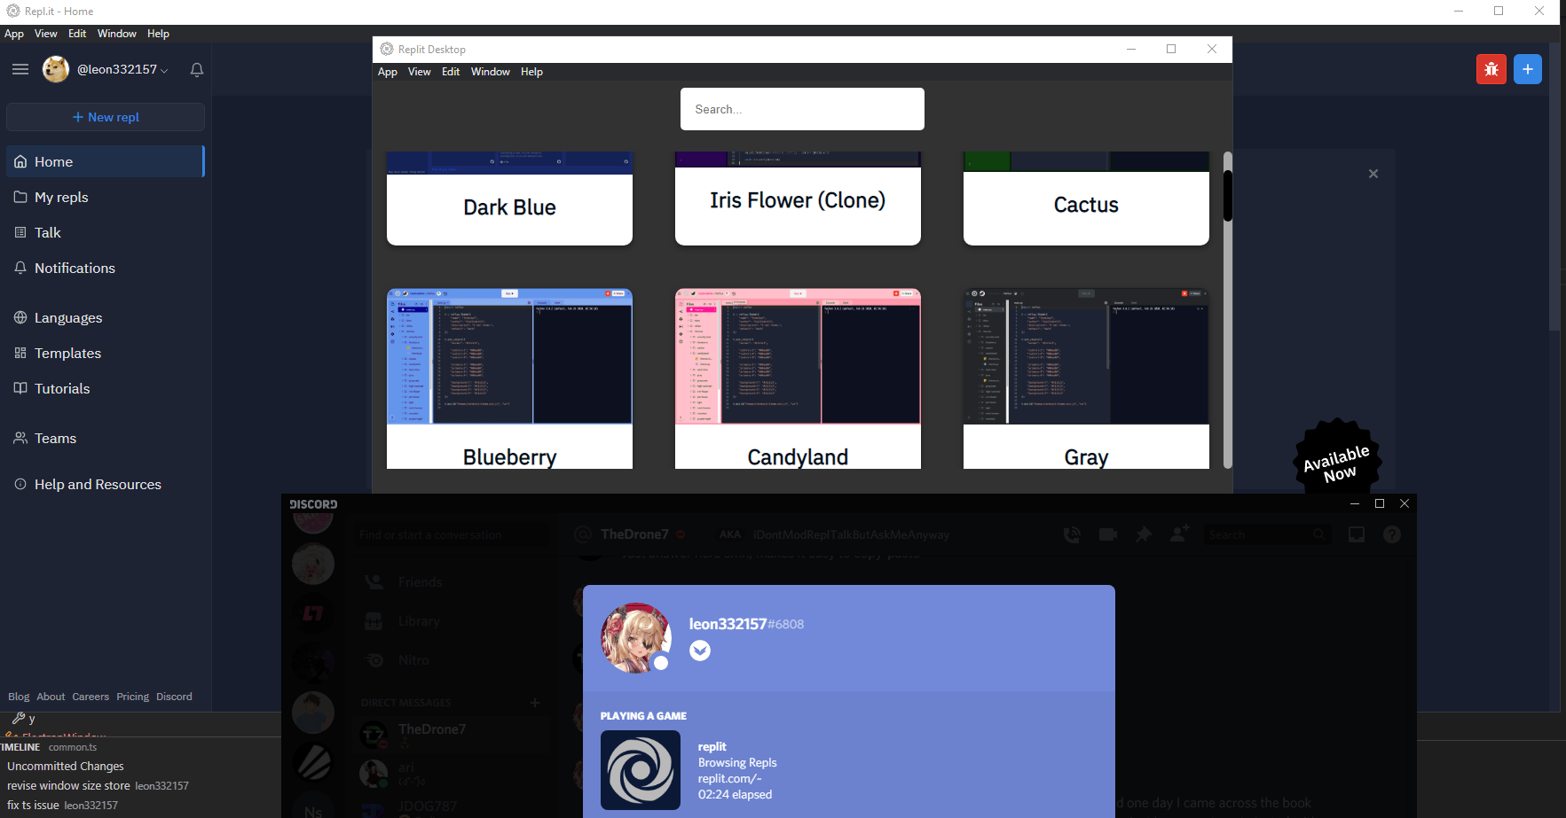The height and width of the screenshot is (818, 1566).
Task: Add friends to Discord DM
Action: (1180, 534)
